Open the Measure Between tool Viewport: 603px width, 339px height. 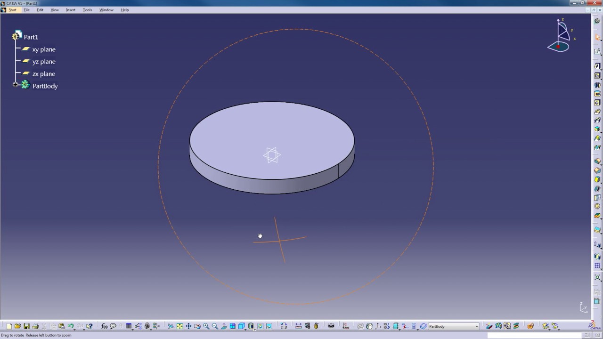tap(298, 326)
